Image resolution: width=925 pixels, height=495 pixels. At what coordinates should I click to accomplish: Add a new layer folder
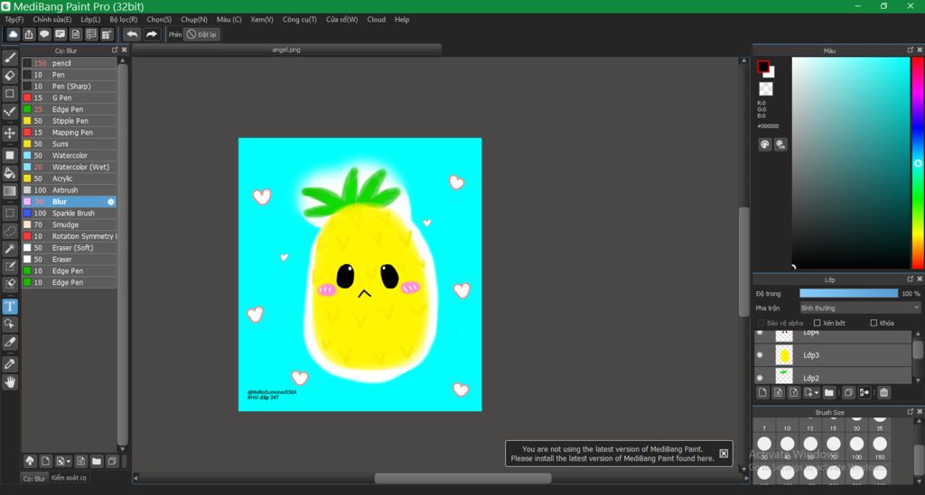point(829,392)
